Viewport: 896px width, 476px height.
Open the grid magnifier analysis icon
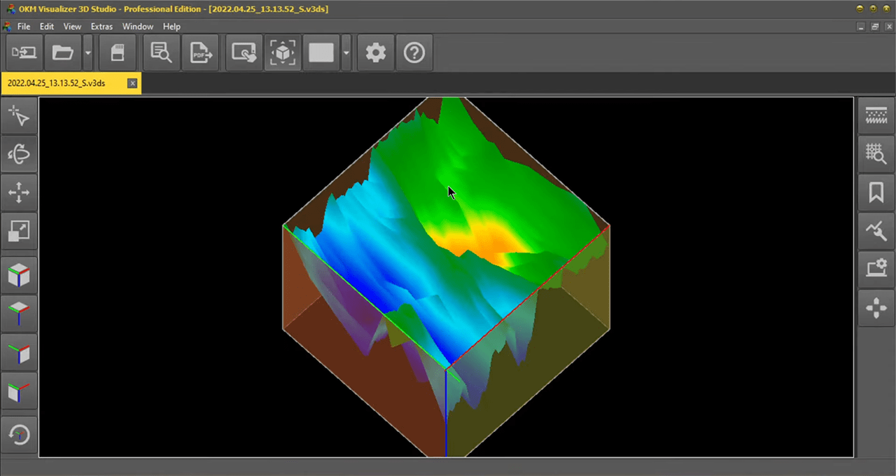click(x=876, y=155)
